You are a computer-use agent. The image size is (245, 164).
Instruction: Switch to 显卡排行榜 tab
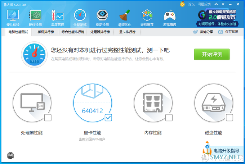(x=127, y=32)
